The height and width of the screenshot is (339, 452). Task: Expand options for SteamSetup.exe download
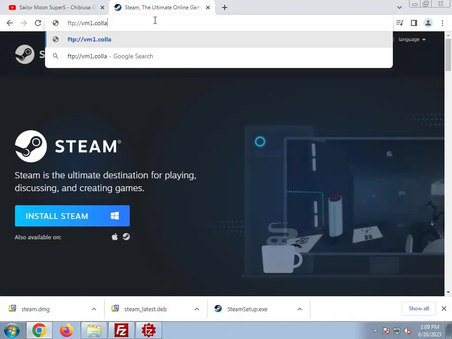pos(300,309)
